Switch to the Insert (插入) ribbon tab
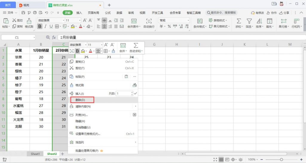306x163 pixels. (x=79, y=13)
